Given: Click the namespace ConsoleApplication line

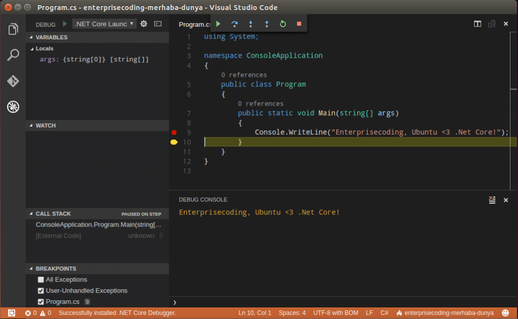Looking at the screenshot, I should (x=263, y=56).
